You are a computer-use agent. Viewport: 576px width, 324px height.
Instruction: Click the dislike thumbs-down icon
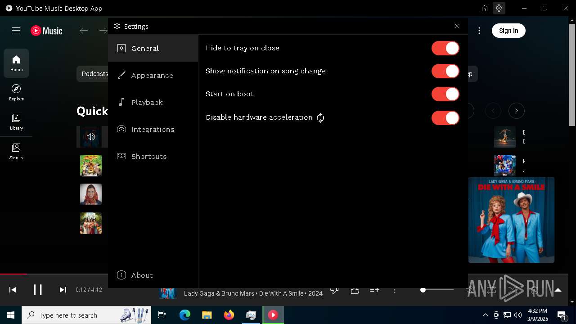[x=334, y=290]
